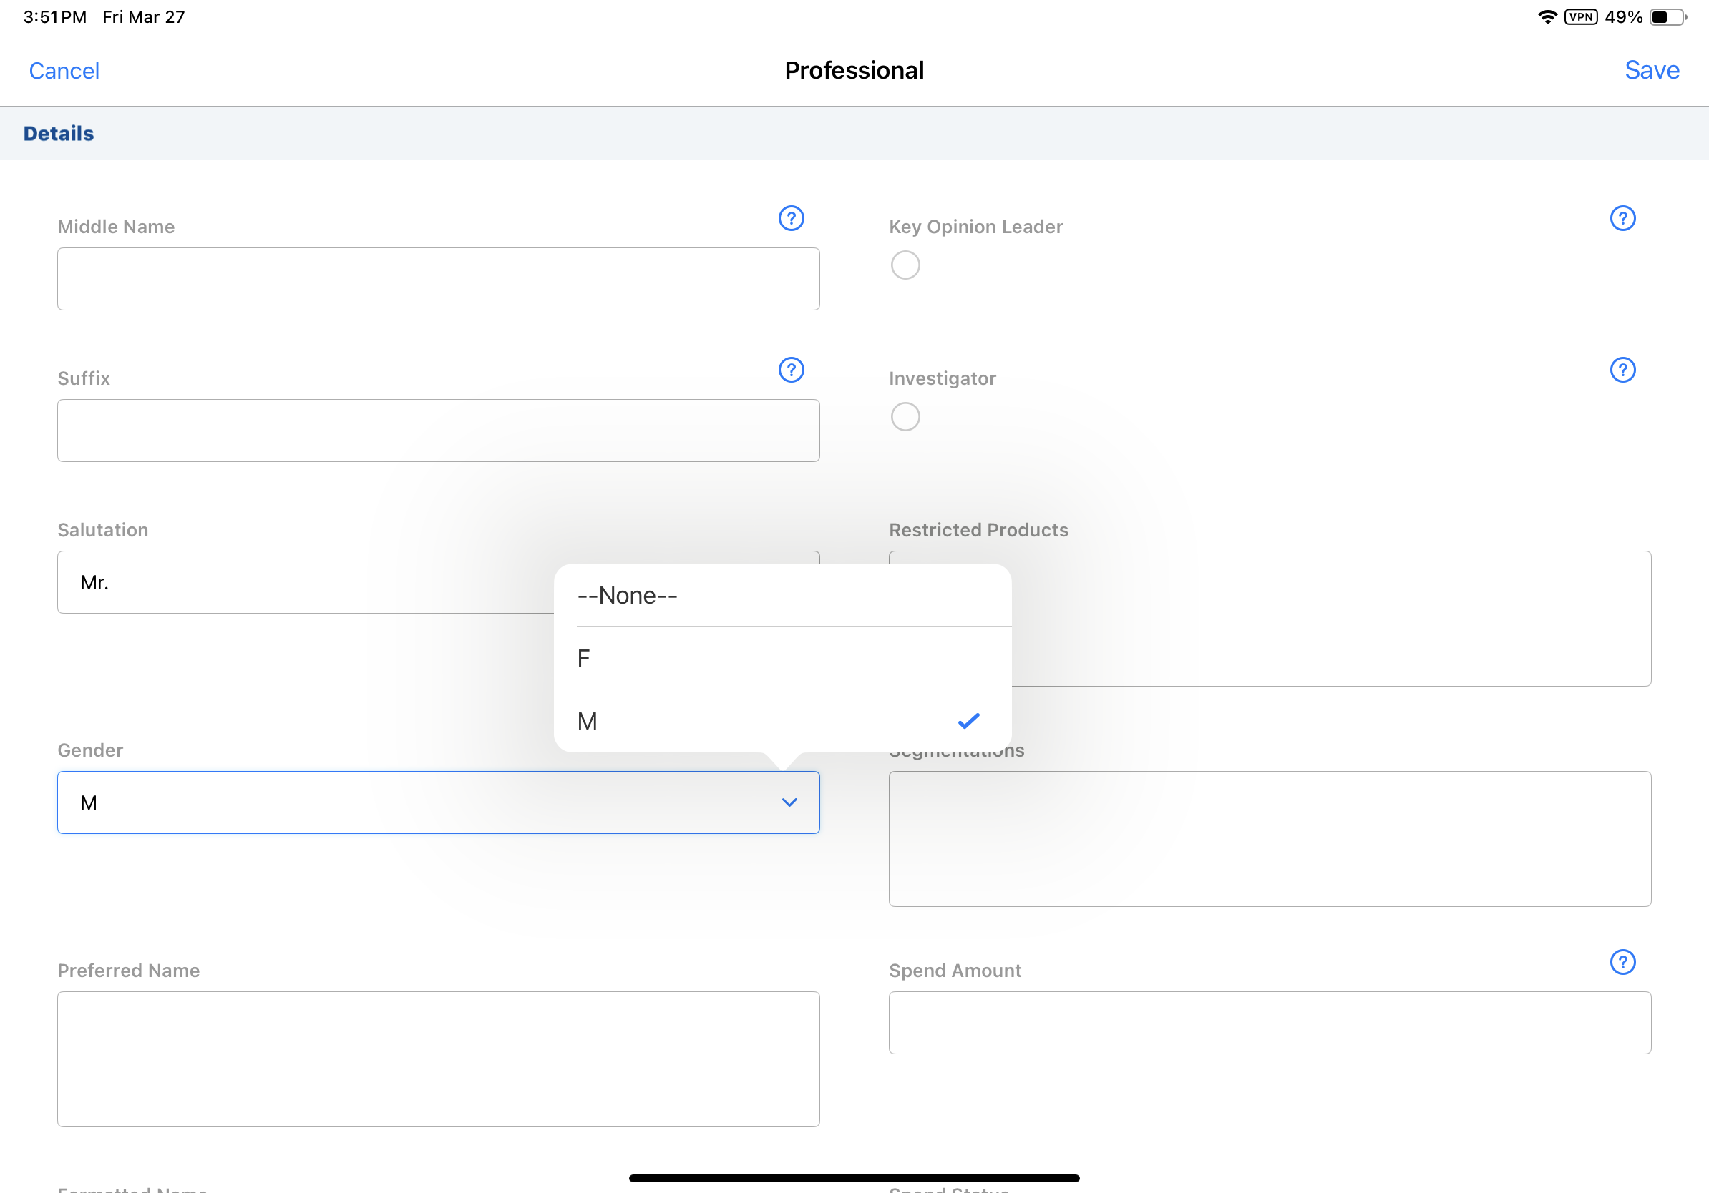Tap the Suffix help icon

791,370
